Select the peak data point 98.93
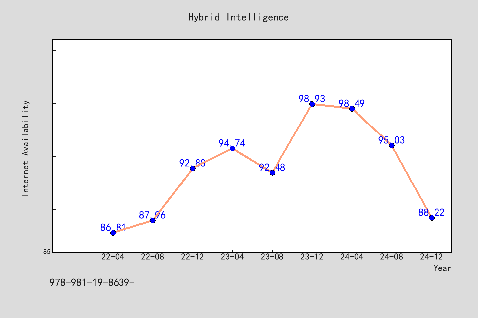This screenshot has height=318, width=478. coord(312,104)
